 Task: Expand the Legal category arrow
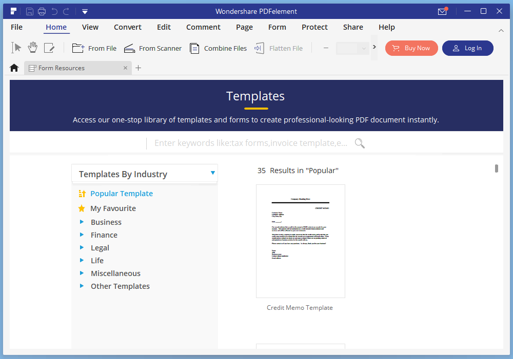click(x=82, y=248)
